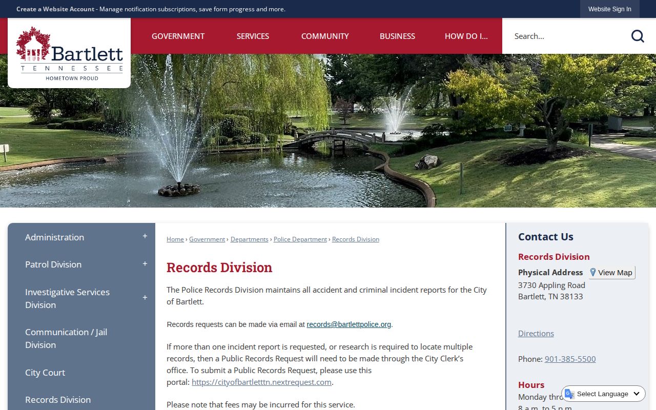Open Administration in the sidebar
The image size is (656, 410).
pyautogui.click(x=54, y=237)
